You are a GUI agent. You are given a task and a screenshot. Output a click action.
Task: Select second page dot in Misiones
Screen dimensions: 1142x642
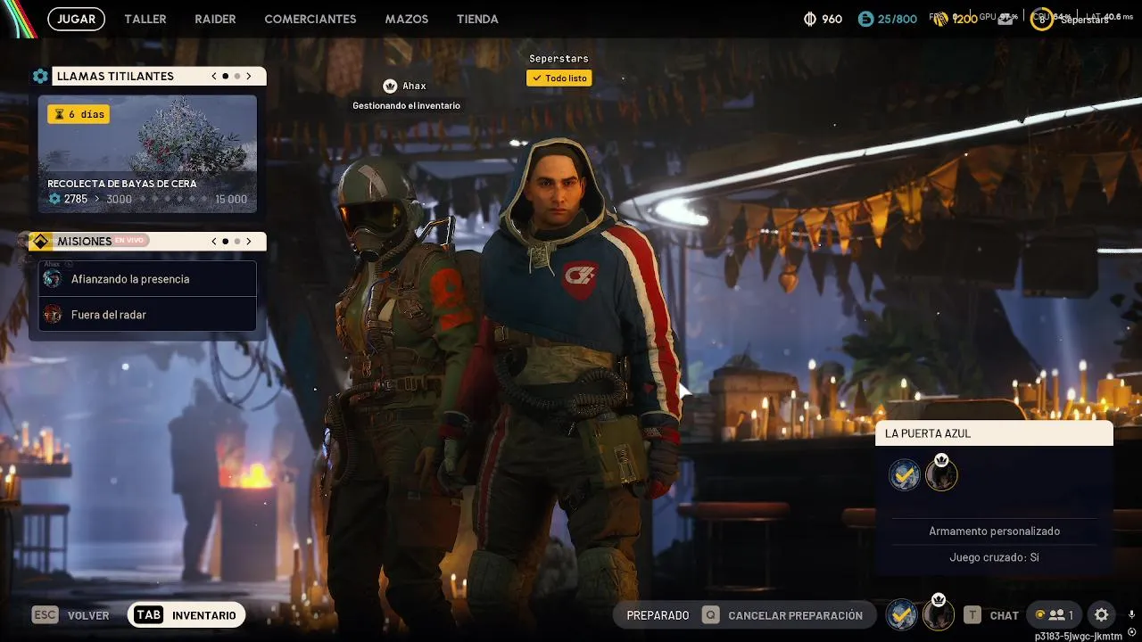pyautogui.click(x=236, y=242)
